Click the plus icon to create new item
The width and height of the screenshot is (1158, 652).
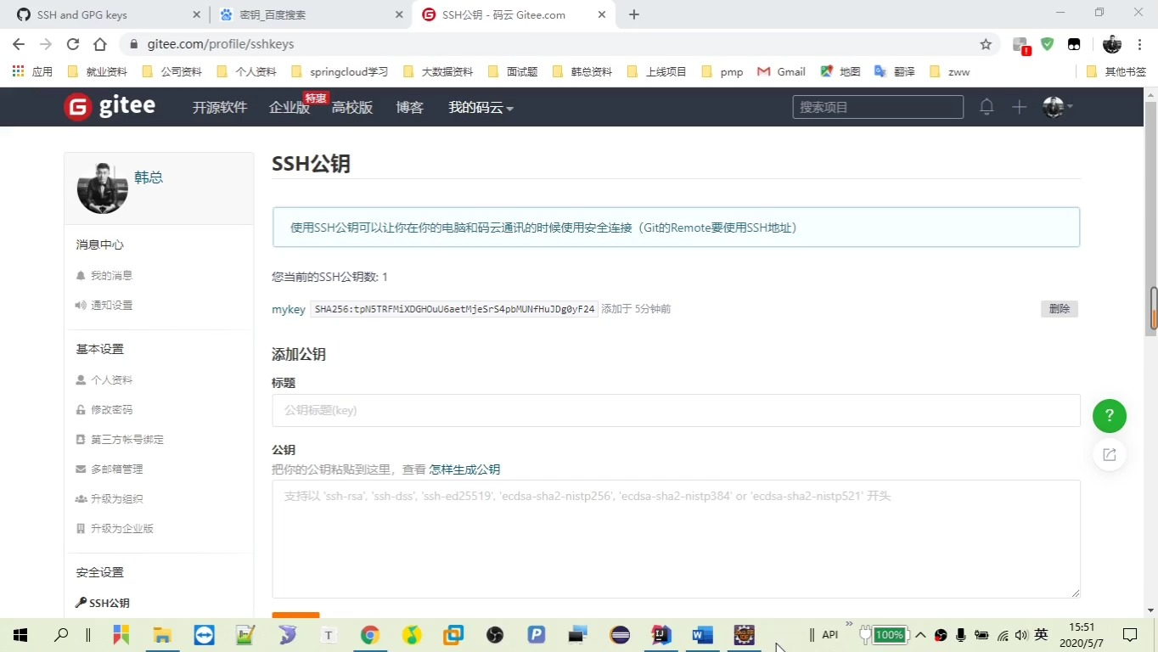coord(1020,107)
